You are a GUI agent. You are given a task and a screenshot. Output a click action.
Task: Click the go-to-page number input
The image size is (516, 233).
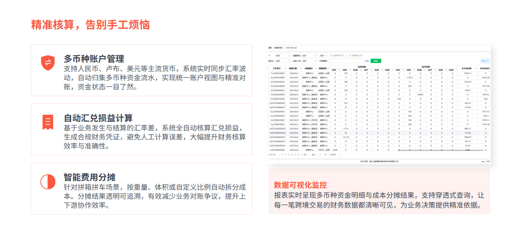320,155
